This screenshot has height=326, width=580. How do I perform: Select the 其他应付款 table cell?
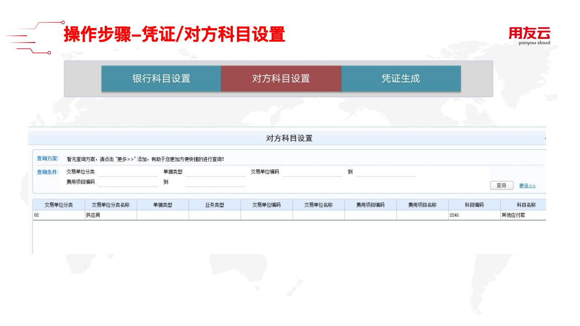[522, 216]
